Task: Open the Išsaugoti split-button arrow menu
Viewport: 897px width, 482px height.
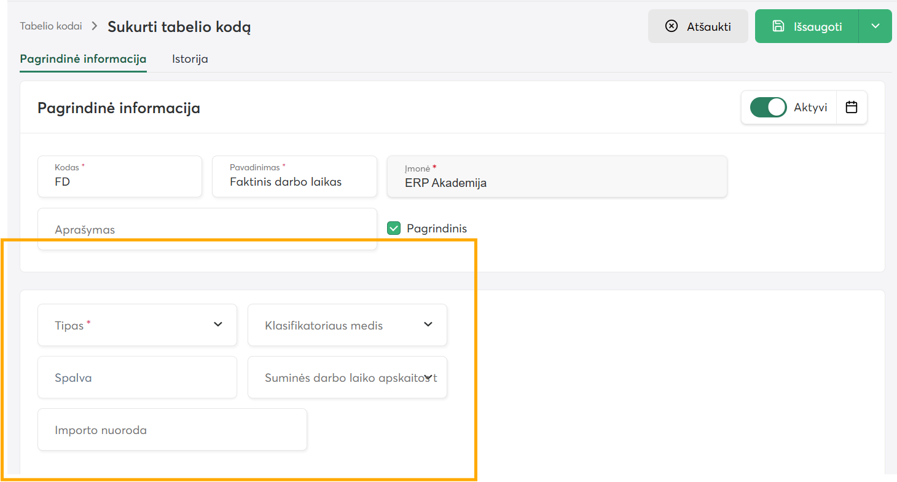Action: point(875,26)
